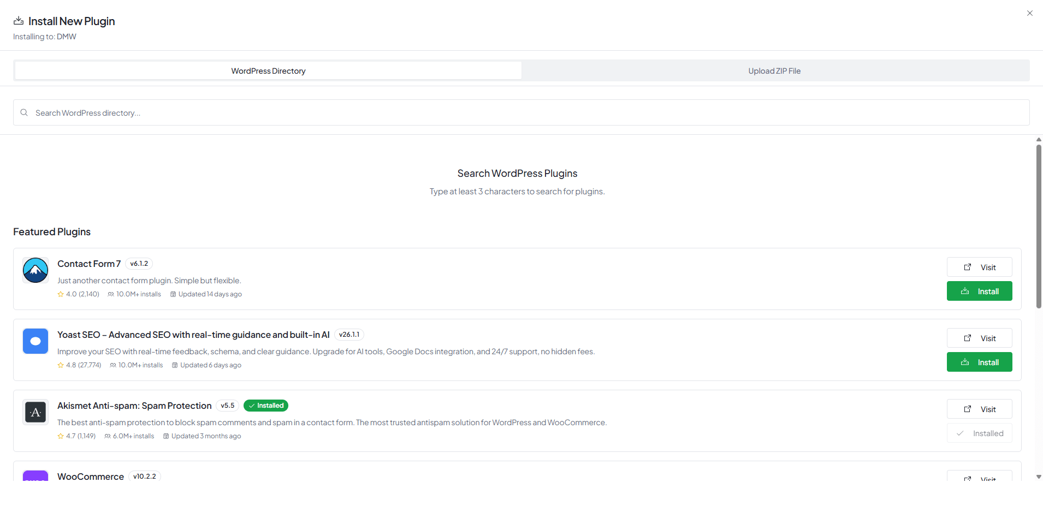Visit the Yoast SEO plugin page
The width and height of the screenshot is (1043, 518).
tap(979, 338)
